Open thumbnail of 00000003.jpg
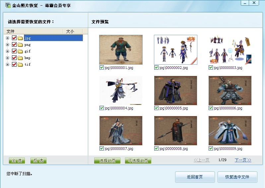Viewport: 265px width, 188px height. click(230, 50)
